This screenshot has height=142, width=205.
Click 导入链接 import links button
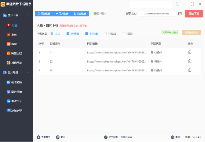(x=62, y=14)
